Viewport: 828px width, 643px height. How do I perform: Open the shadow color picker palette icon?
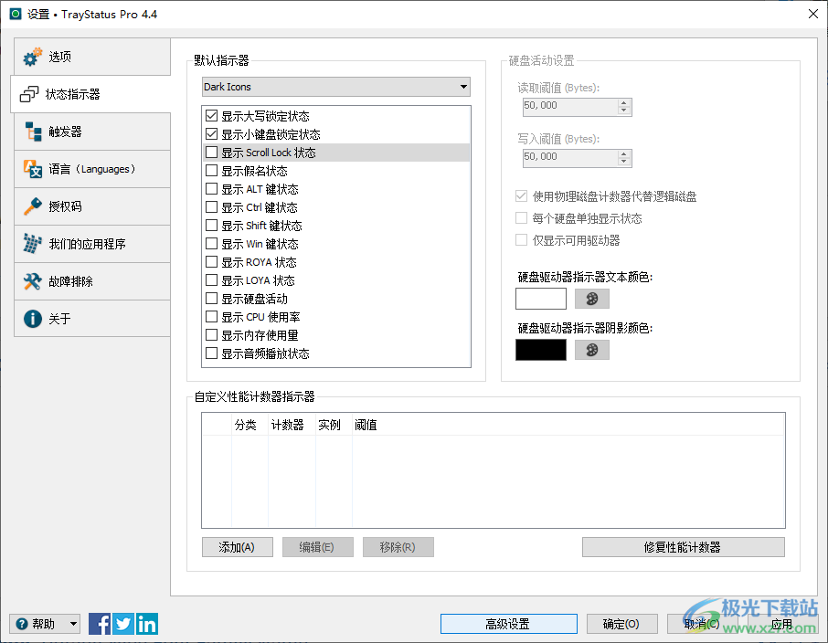592,349
